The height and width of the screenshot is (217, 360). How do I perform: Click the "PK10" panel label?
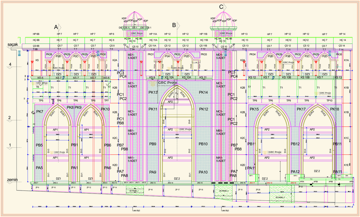click(x=105, y=109)
